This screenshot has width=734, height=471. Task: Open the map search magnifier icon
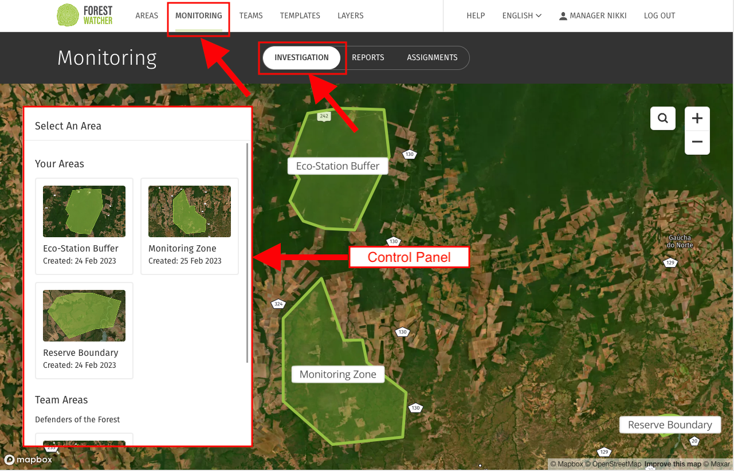coord(662,118)
